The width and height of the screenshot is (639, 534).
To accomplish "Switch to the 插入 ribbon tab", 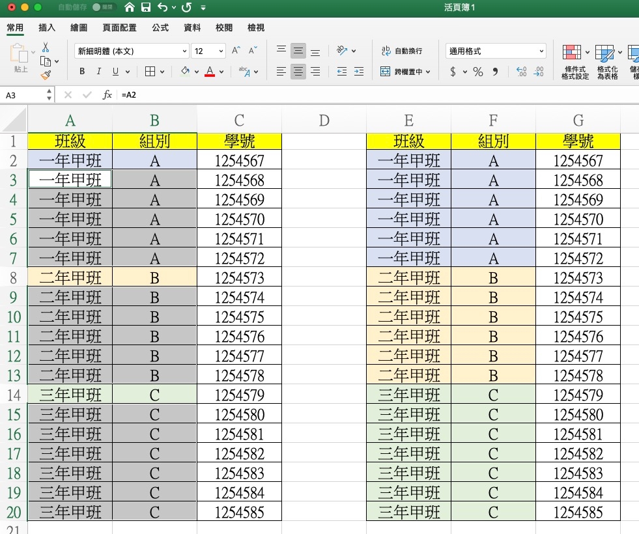I will pyautogui.click(x=47, y=28).
